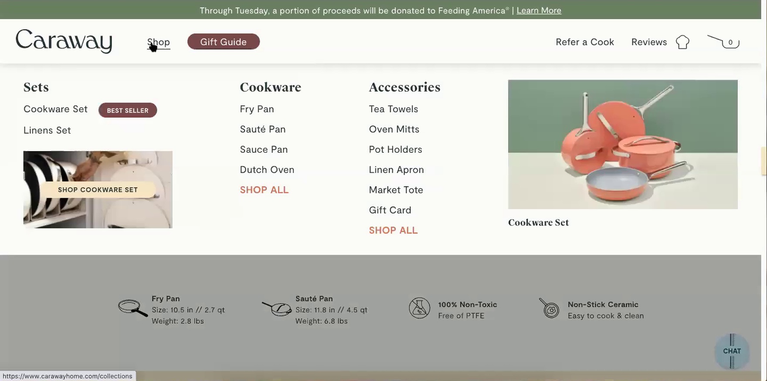Open the Refer a Cook link
Screen dimensions: 767x381
click(585, 42)
